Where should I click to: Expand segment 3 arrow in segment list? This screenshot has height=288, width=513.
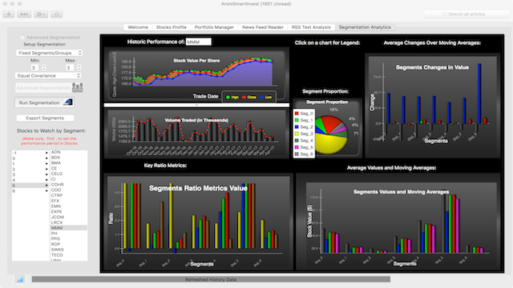pyautogui.click(x=46, y=174)
